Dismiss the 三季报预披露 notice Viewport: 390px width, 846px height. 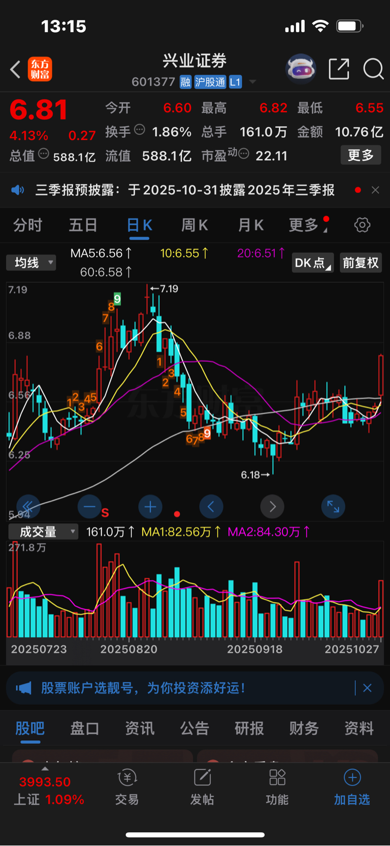tap(375, 190)
